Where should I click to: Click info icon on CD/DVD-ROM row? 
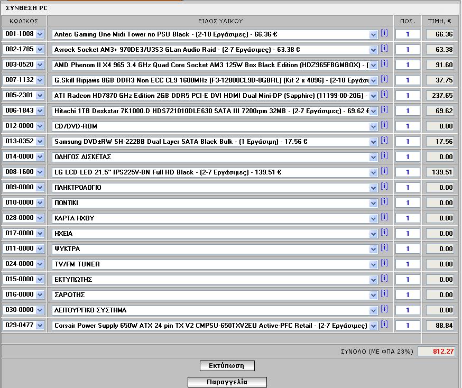[x=384, y=125]
